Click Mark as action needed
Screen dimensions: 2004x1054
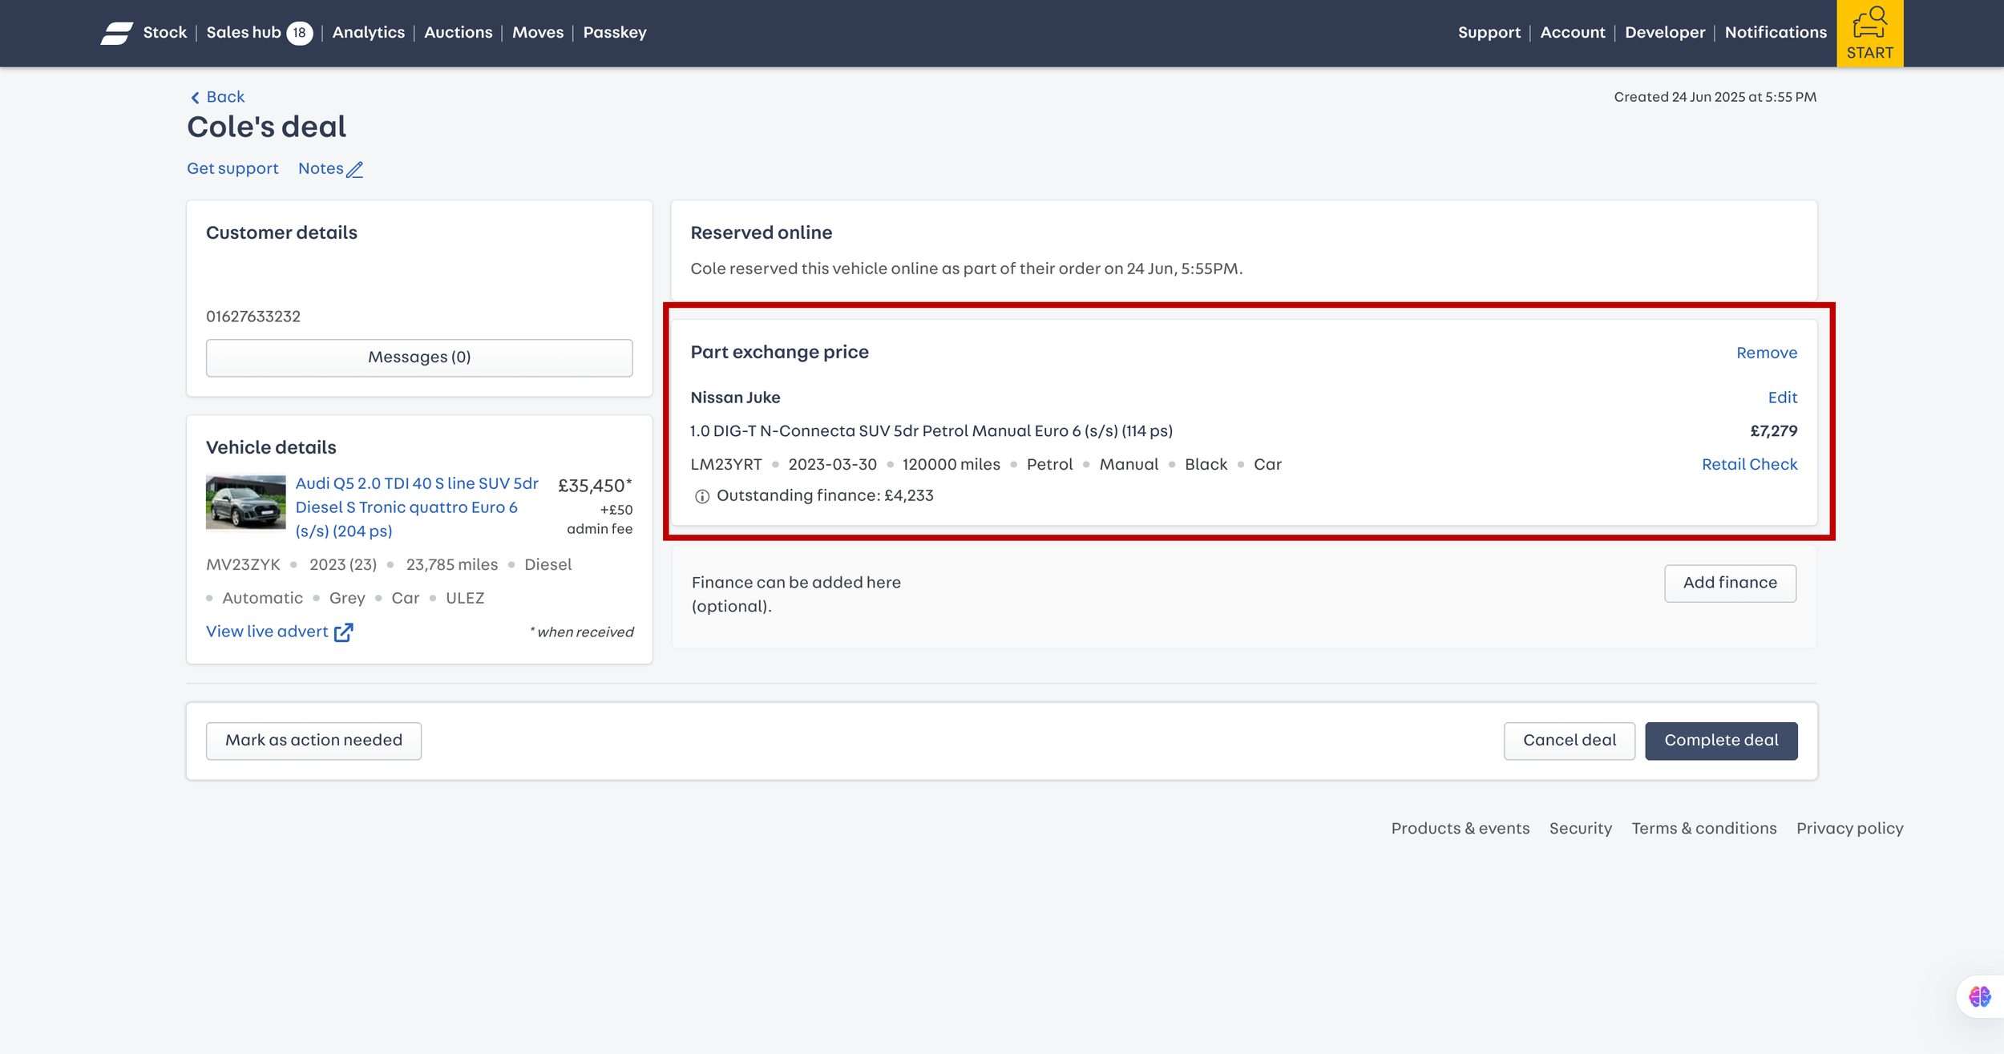(x=313, y=741)
